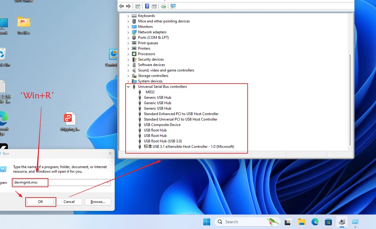Image resolution: width=376 pixels, height=229 pixels.
Task: Click OK in the Run dialog
Action: [x=40, y=202]
